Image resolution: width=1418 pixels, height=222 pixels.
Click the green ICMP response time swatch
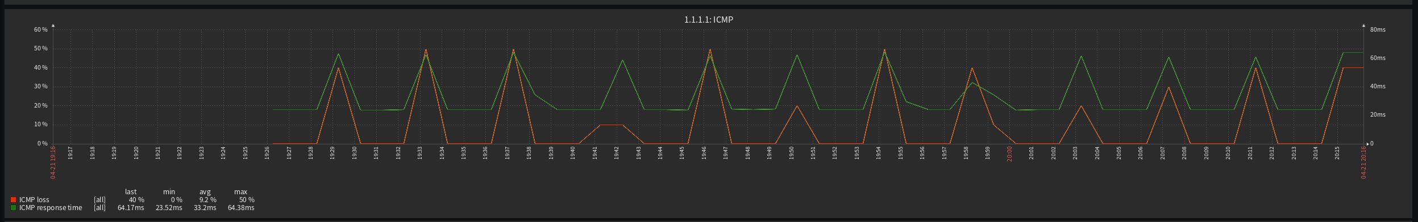coord(14,208)
